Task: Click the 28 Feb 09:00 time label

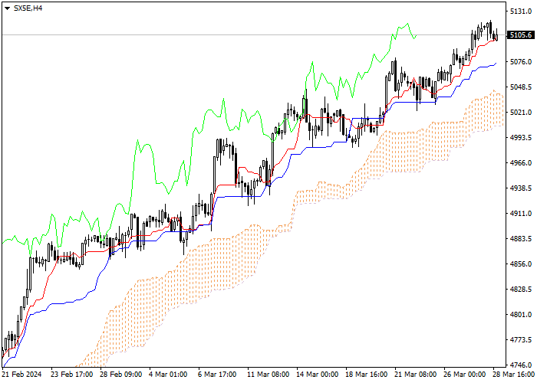Action: pyautogui.click(x=121, y=375)
